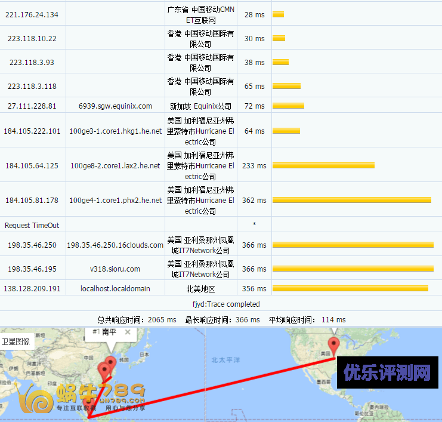Click the 28 ms latency value
This screenshot has height=422, width=442.
pyautogui.click(x=254, y=15)
